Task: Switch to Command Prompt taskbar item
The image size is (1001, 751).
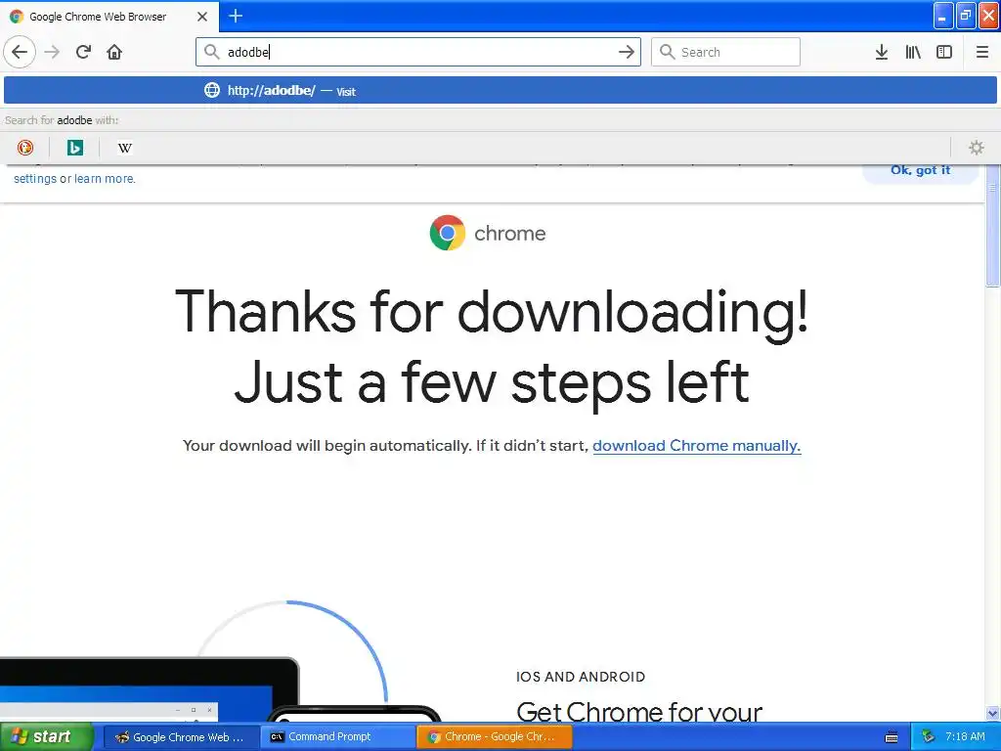Action: [x=337, y=737]
